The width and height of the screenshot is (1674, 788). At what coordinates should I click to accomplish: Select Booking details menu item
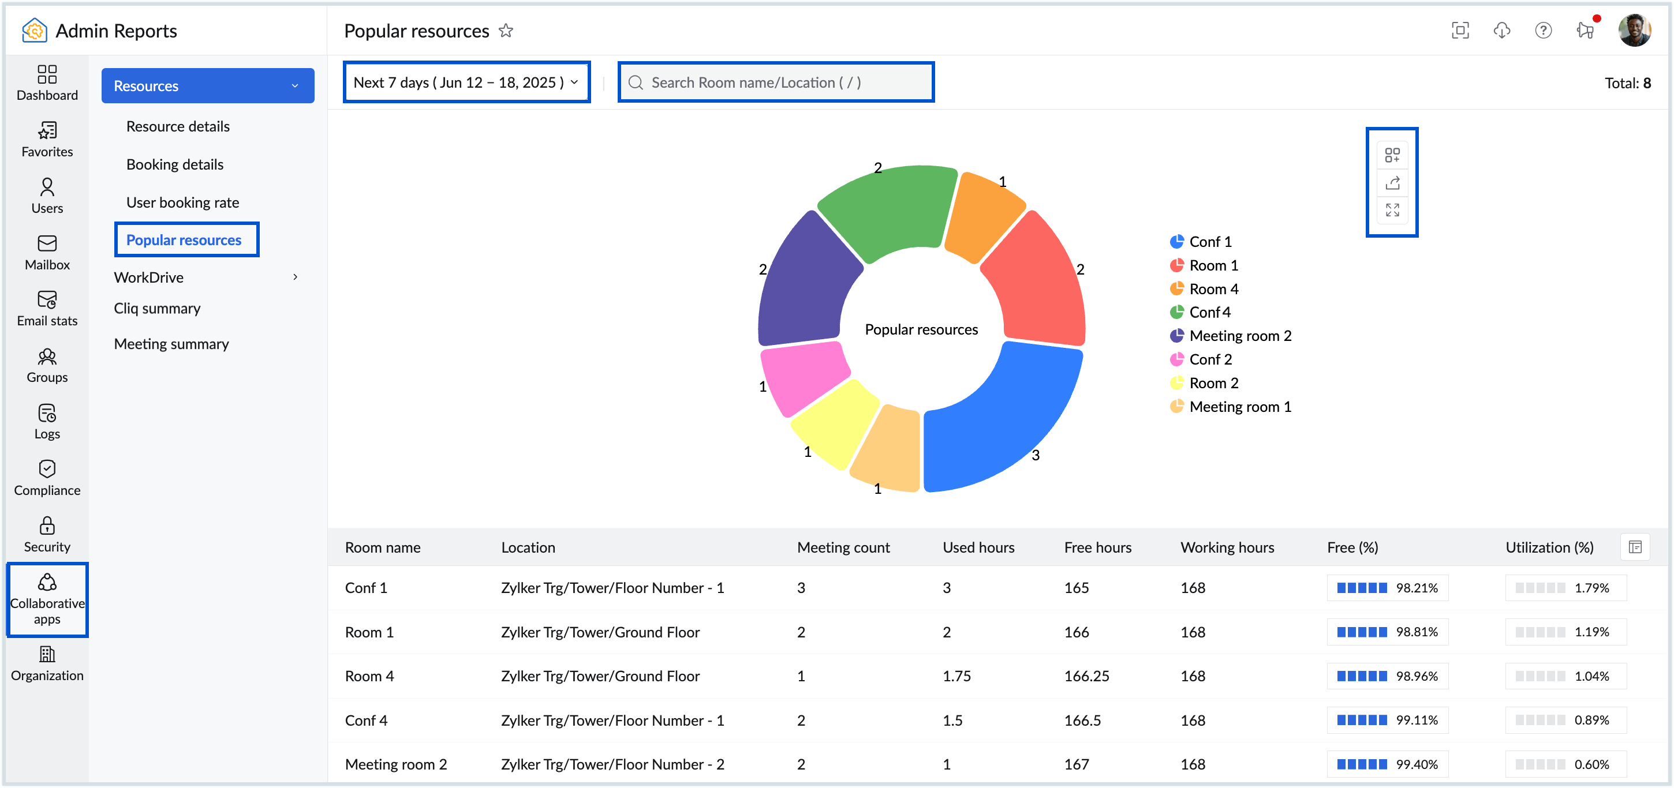175,164
